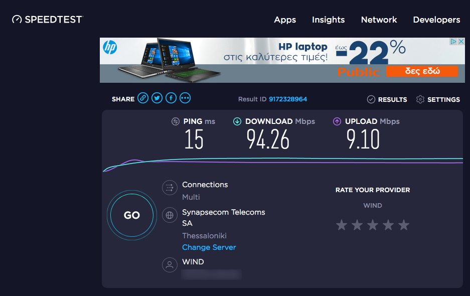Image resolution: width=470 pixels, height=296 pixels.
Task: Click the Change Server link
Action: click(x=209, y=247)
